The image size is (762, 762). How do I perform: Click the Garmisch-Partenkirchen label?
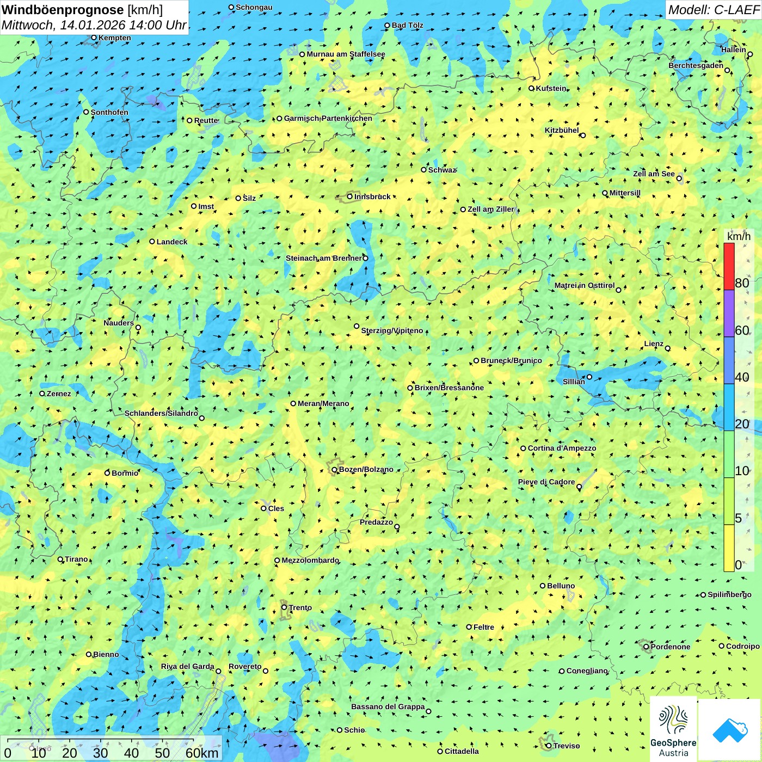coord(328,118)
